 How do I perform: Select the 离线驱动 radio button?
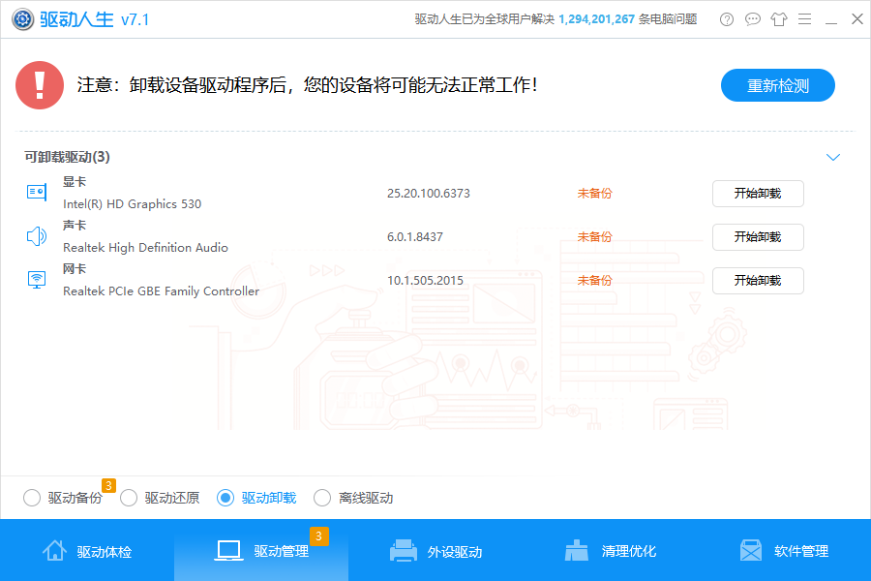click(322, 498)
